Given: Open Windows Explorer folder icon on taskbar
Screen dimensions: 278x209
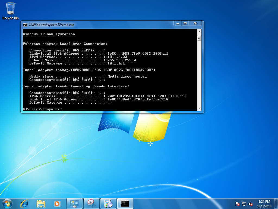Looking at the screenshot, I should pyautogui.click(x=41, y=204).
